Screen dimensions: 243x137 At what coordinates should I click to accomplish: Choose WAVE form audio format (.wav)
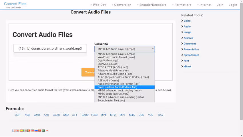(116, 57)
